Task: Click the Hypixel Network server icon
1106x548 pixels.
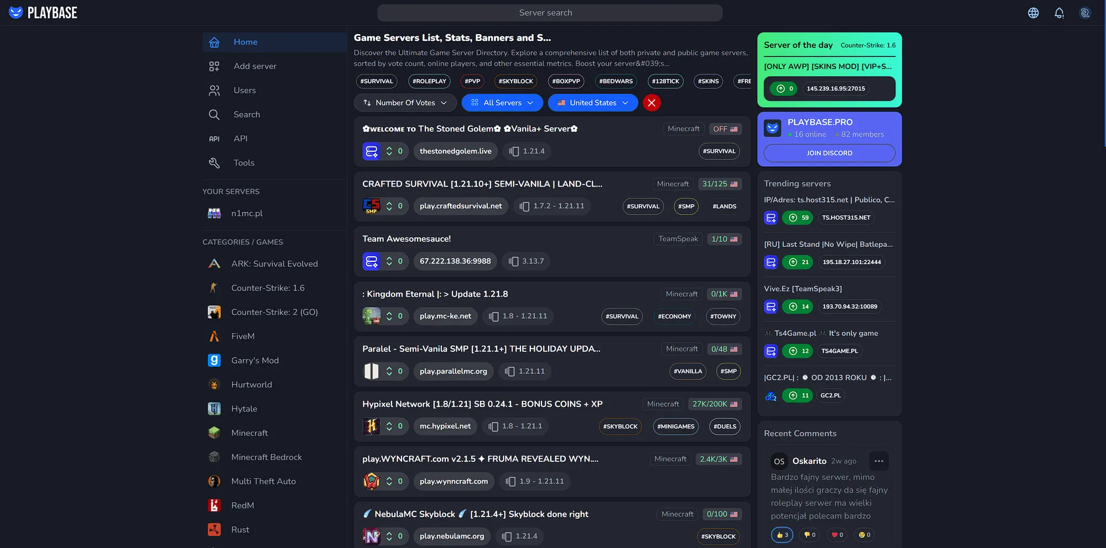Action: point(371,426)
